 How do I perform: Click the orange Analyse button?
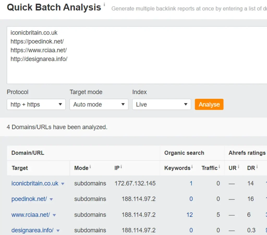click(209, 104)
